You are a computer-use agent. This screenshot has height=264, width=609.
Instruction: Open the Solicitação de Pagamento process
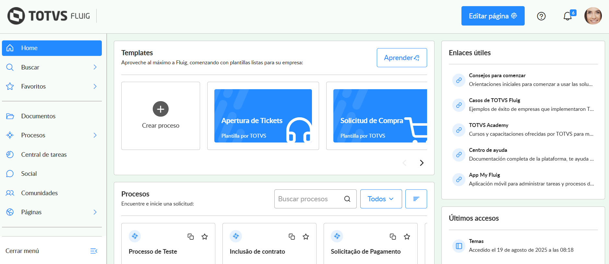point(366,251)
